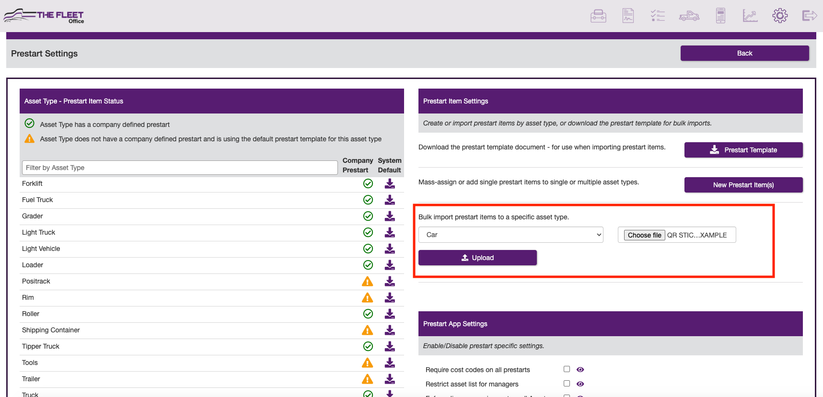This screenshot has height=397, width=823.
Task: Open the analytics chart icon in header
Action: coord(750,16)
